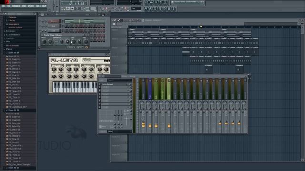Click the help question-mark toolbar icon
The width and height of the screenshot is (305, 171).
tap(173, 9)
